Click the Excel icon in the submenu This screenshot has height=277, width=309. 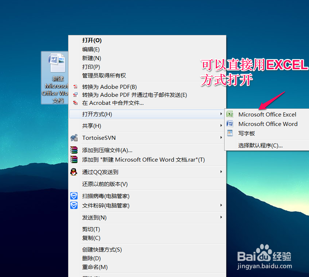[x=230, y=114]
